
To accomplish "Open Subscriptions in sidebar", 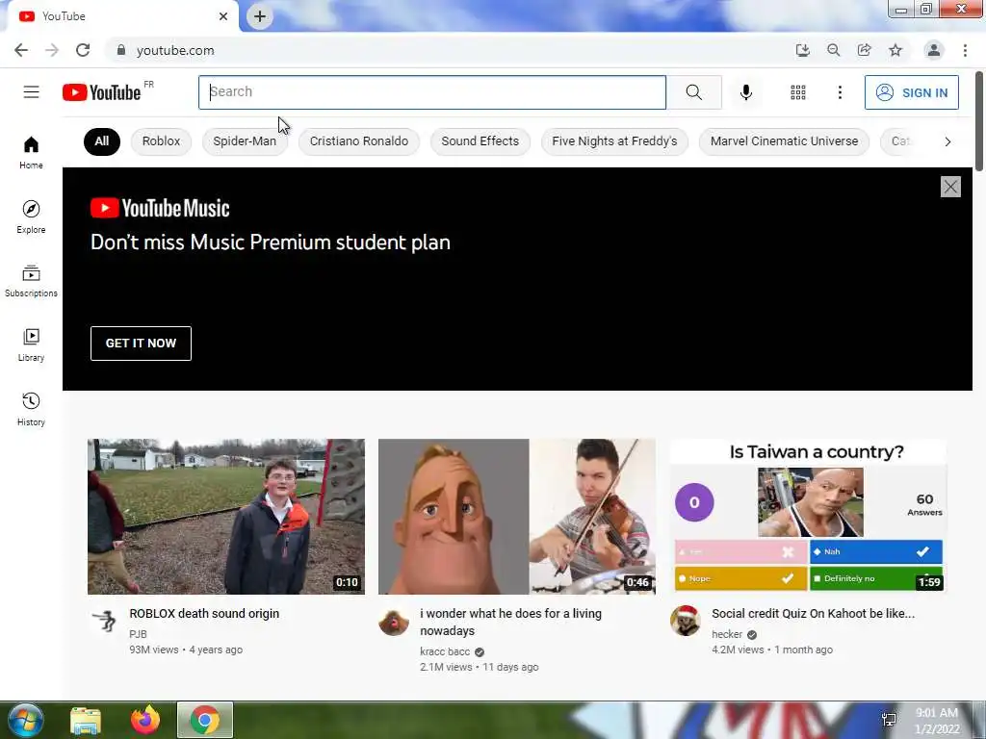I will click(x=31, y=281).
